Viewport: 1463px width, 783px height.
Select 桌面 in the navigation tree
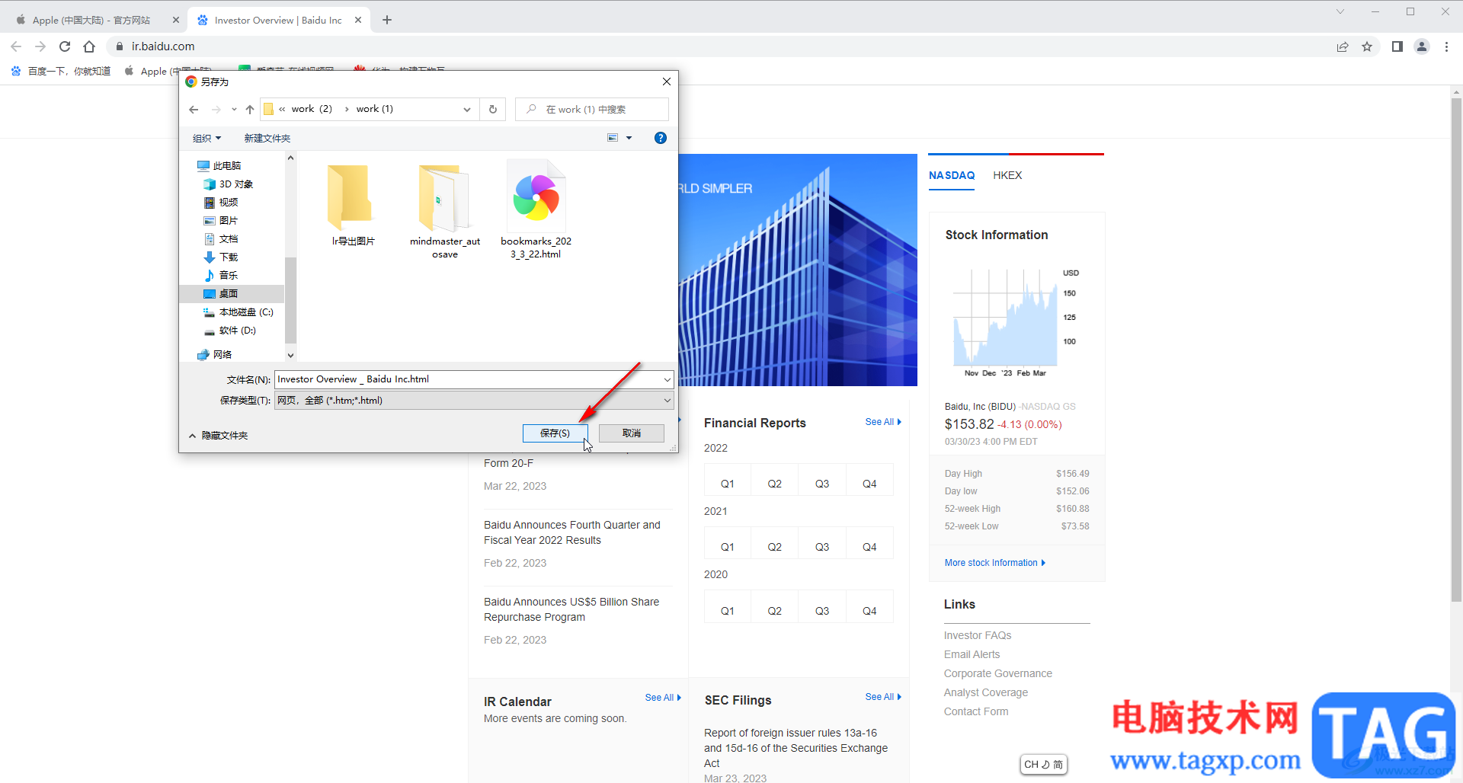(232, 294)
